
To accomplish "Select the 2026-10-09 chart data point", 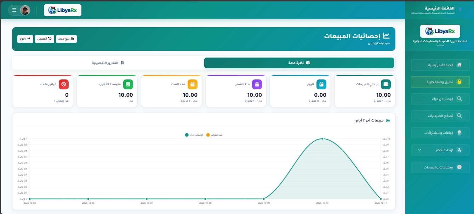I will (x=264, y=199).
